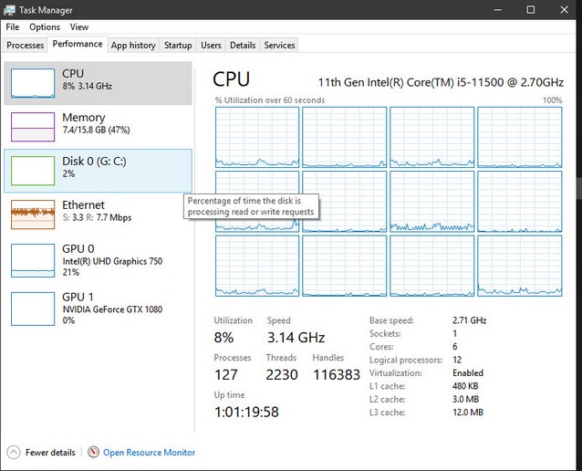Click the Fewer details button text
This screenshot has height=471, width=582.
tap(50, 452)
